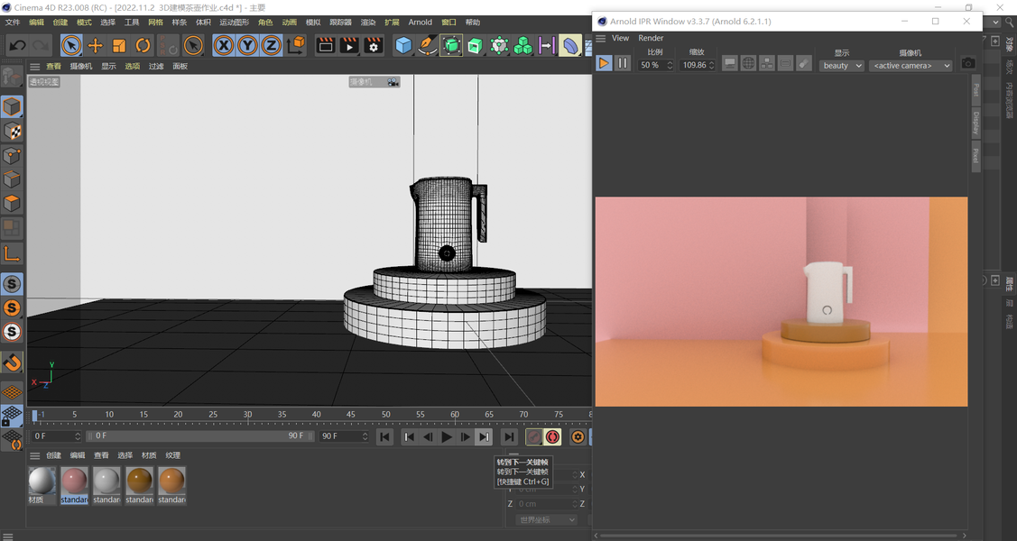This screenshot has height=541, width=1017.
Task: Toggle the autokeying red circle button
Action: tap(552, 436)
